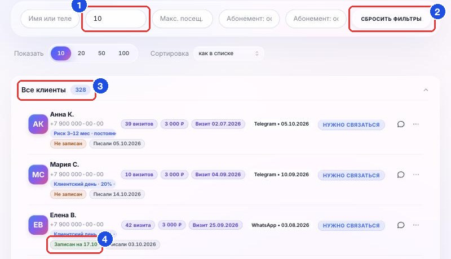Viewport: 451px width, 259px height.
Task: Click the Визит 02.07.2026 badge
Action: click(x=218, y=124)
